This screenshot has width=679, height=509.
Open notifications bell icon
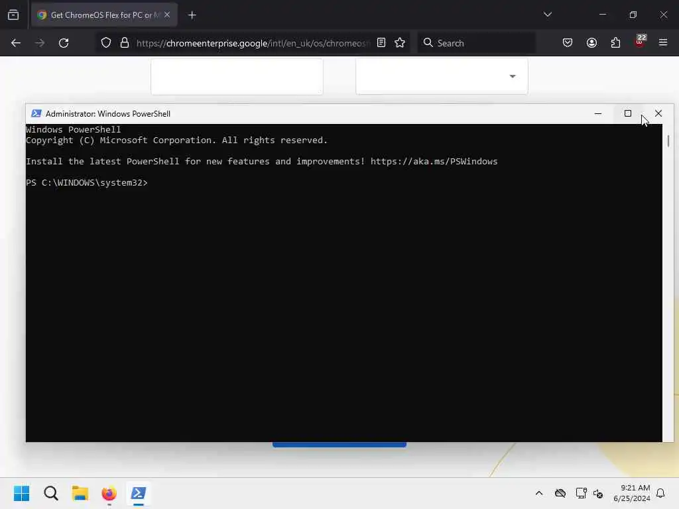pyautogui.click(x=660, y=493)
